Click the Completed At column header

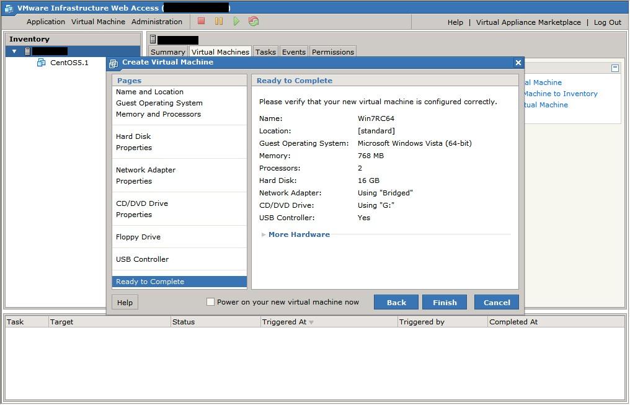coord(556,322)
